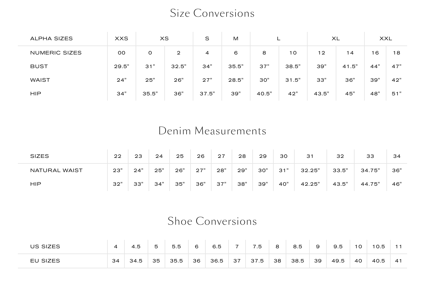Click the 32.25" natural waist value

310,171
